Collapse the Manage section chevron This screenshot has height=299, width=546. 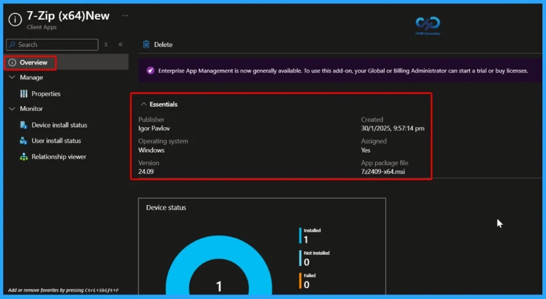point(12,77)
